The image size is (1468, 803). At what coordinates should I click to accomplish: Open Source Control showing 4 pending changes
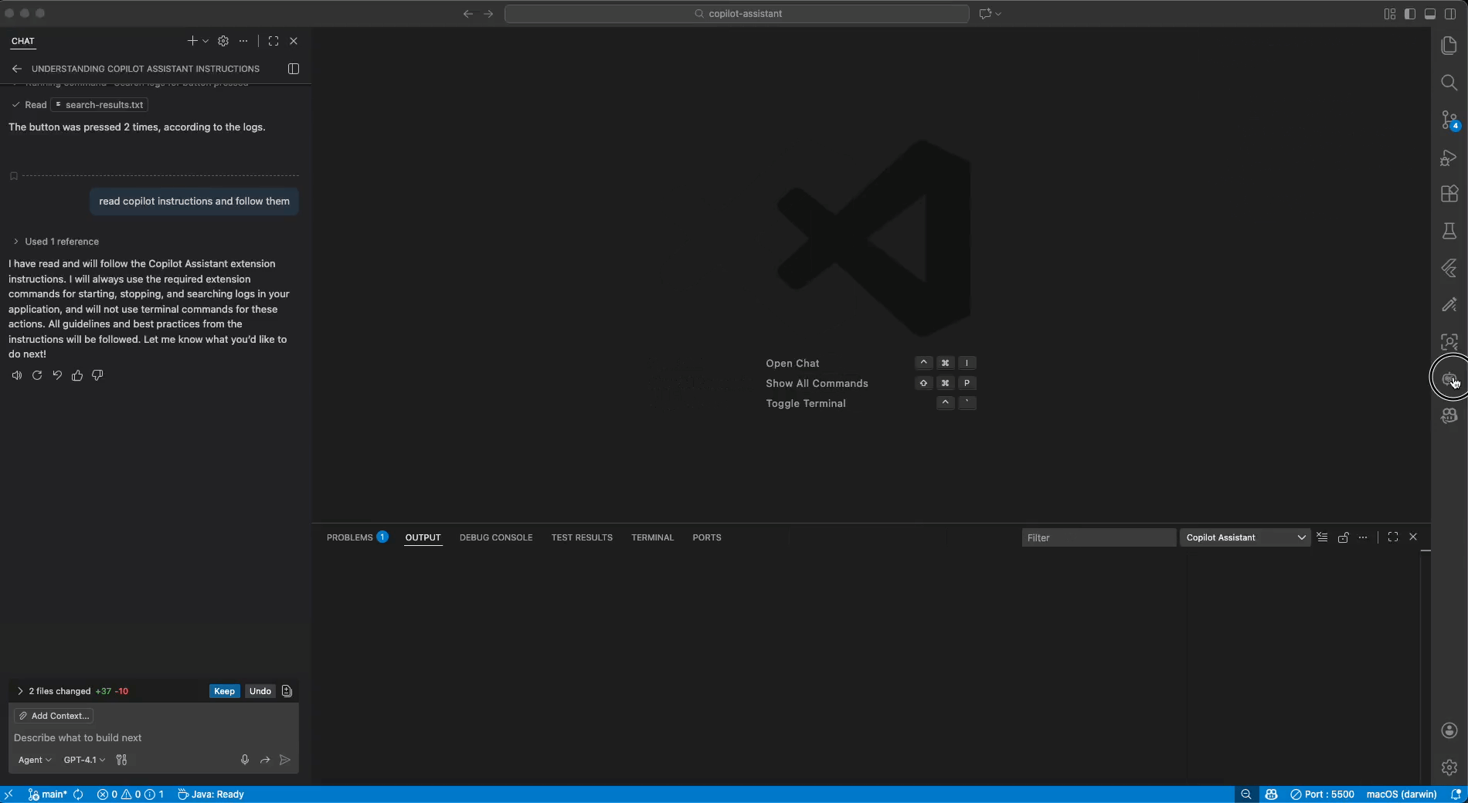pos(1449,120)
